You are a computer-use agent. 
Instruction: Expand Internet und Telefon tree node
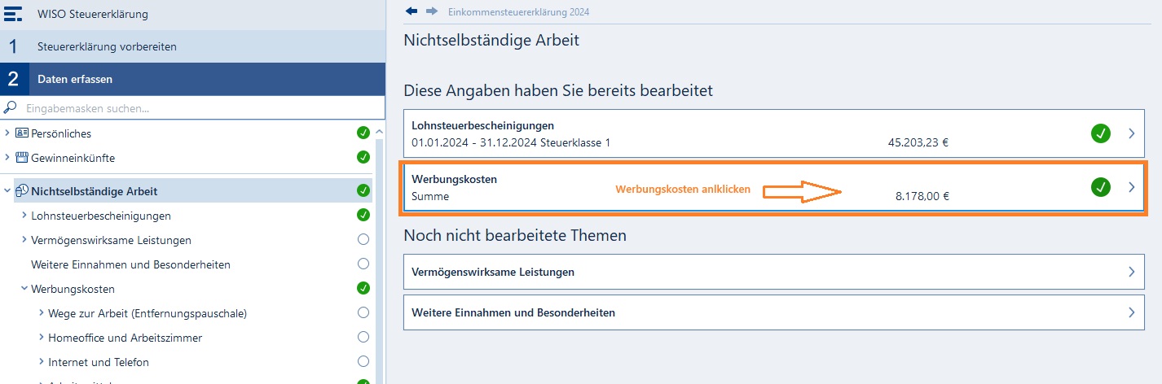tap(42, 361)
